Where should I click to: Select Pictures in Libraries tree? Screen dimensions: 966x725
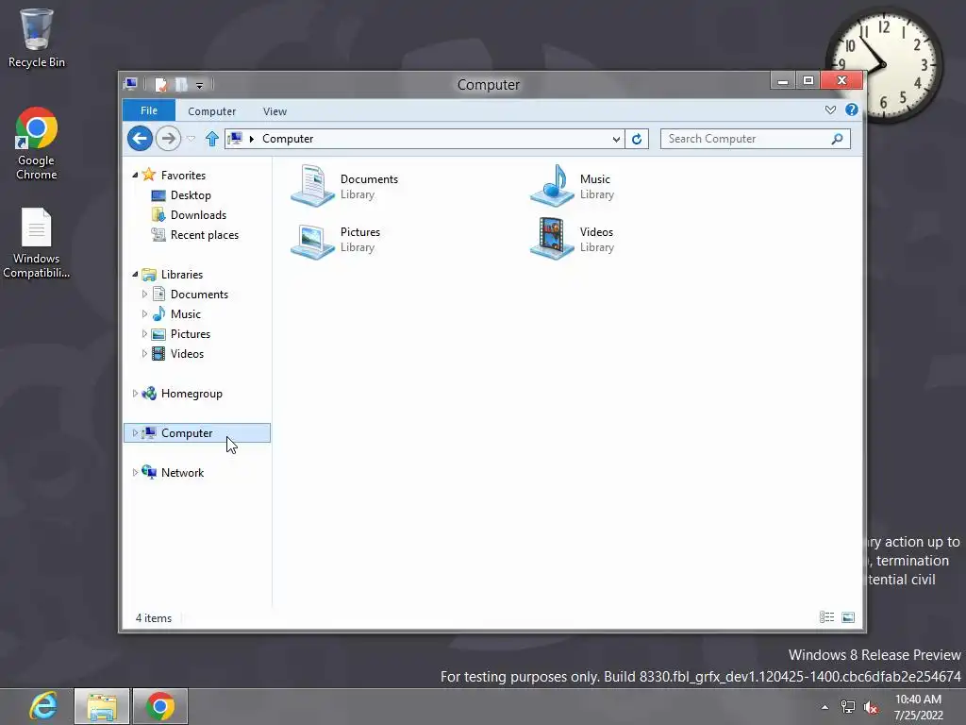(x=191, y=333)
